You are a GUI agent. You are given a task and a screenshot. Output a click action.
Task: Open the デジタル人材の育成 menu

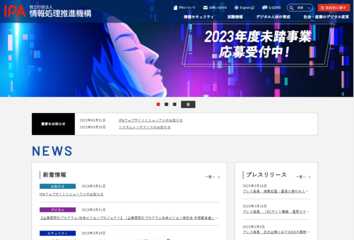273,17
